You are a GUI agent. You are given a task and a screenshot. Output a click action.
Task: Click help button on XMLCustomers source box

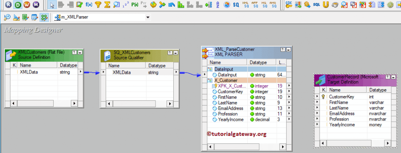(x=75, y=52)
